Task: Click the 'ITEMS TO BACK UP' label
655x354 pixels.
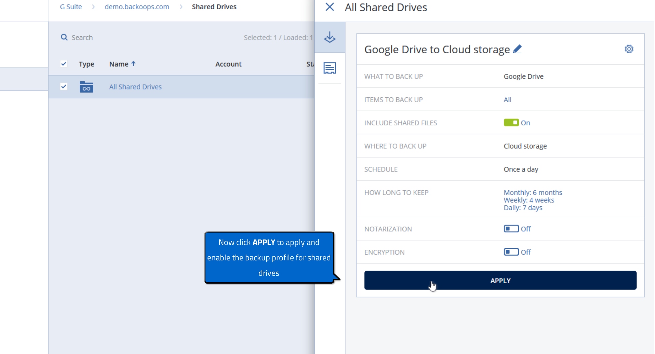Action: 393,99
